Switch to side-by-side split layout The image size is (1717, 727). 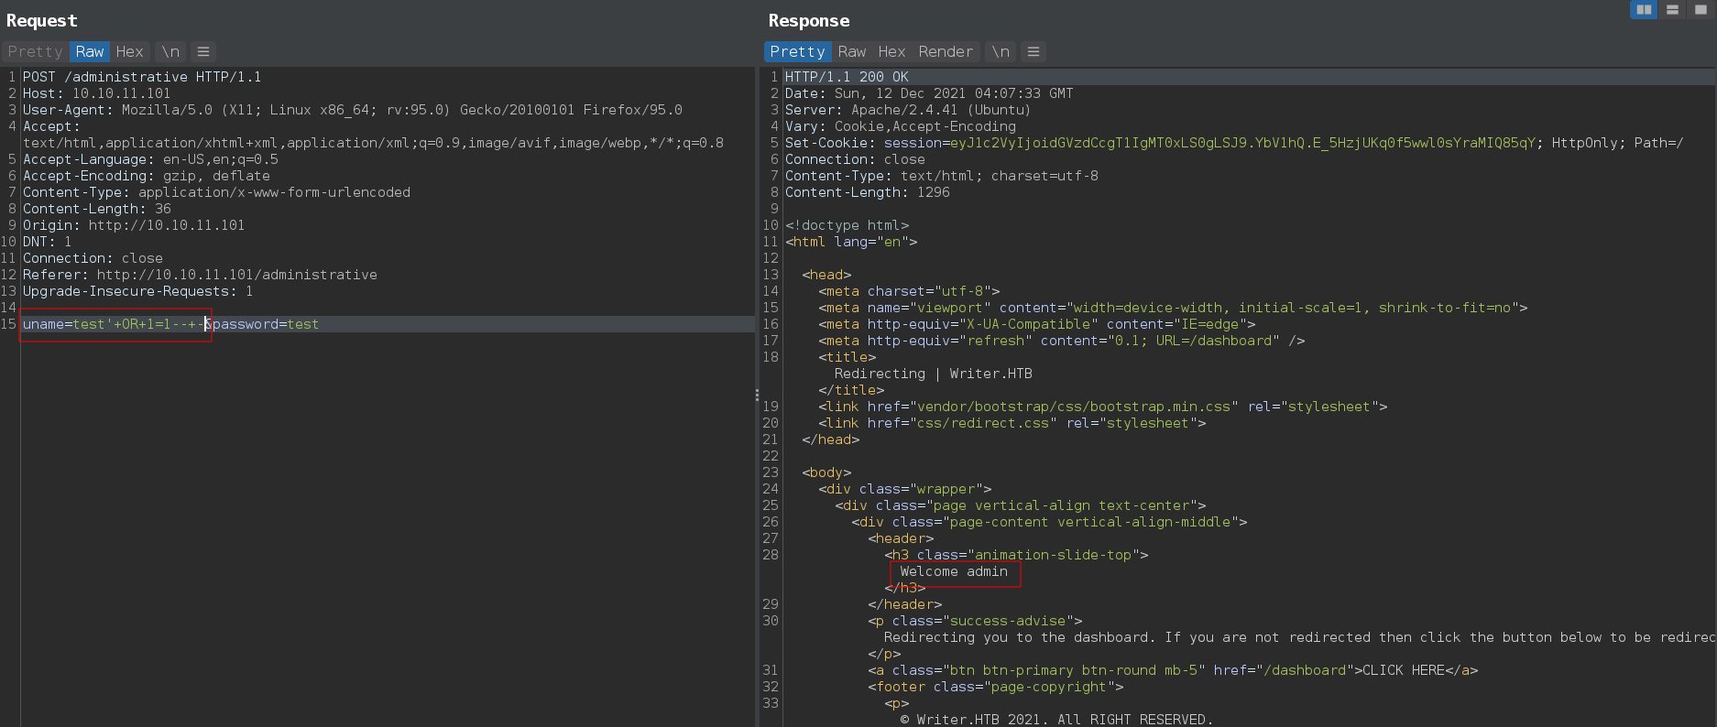(1644, 9)
